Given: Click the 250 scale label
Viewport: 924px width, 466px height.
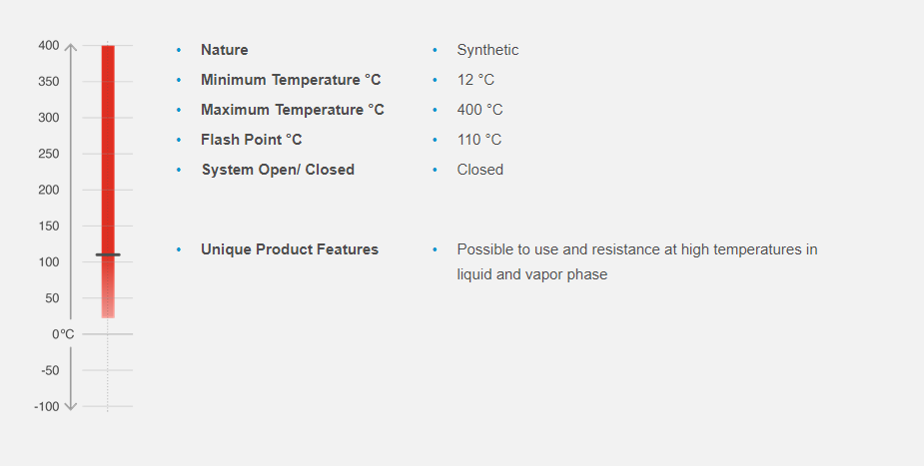Looking at the screenshot, I should coord(48,154).
